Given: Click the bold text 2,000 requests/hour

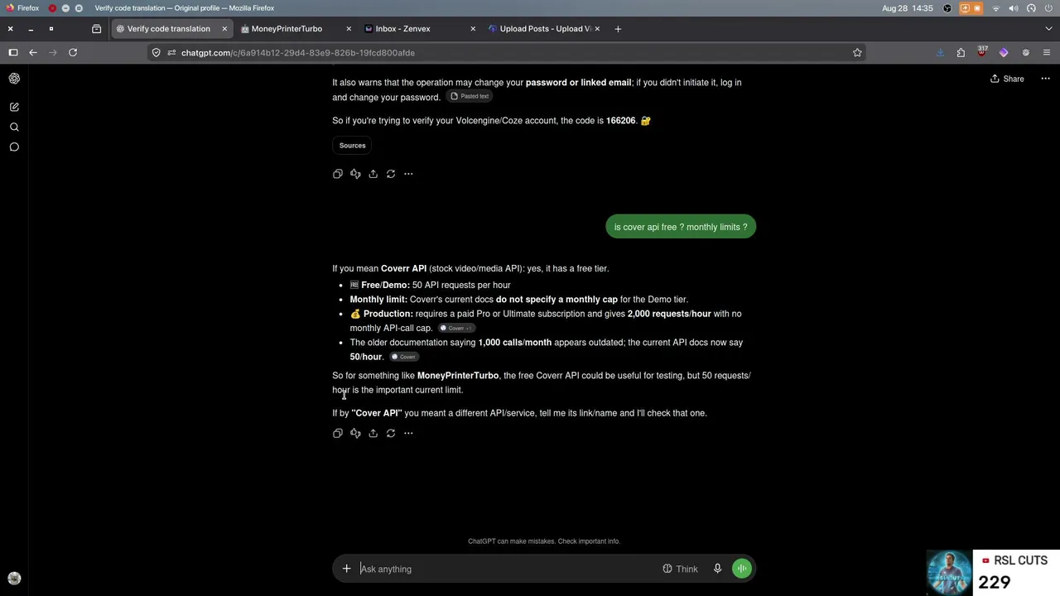Looking at the screenshot, I should click(669, 314).
